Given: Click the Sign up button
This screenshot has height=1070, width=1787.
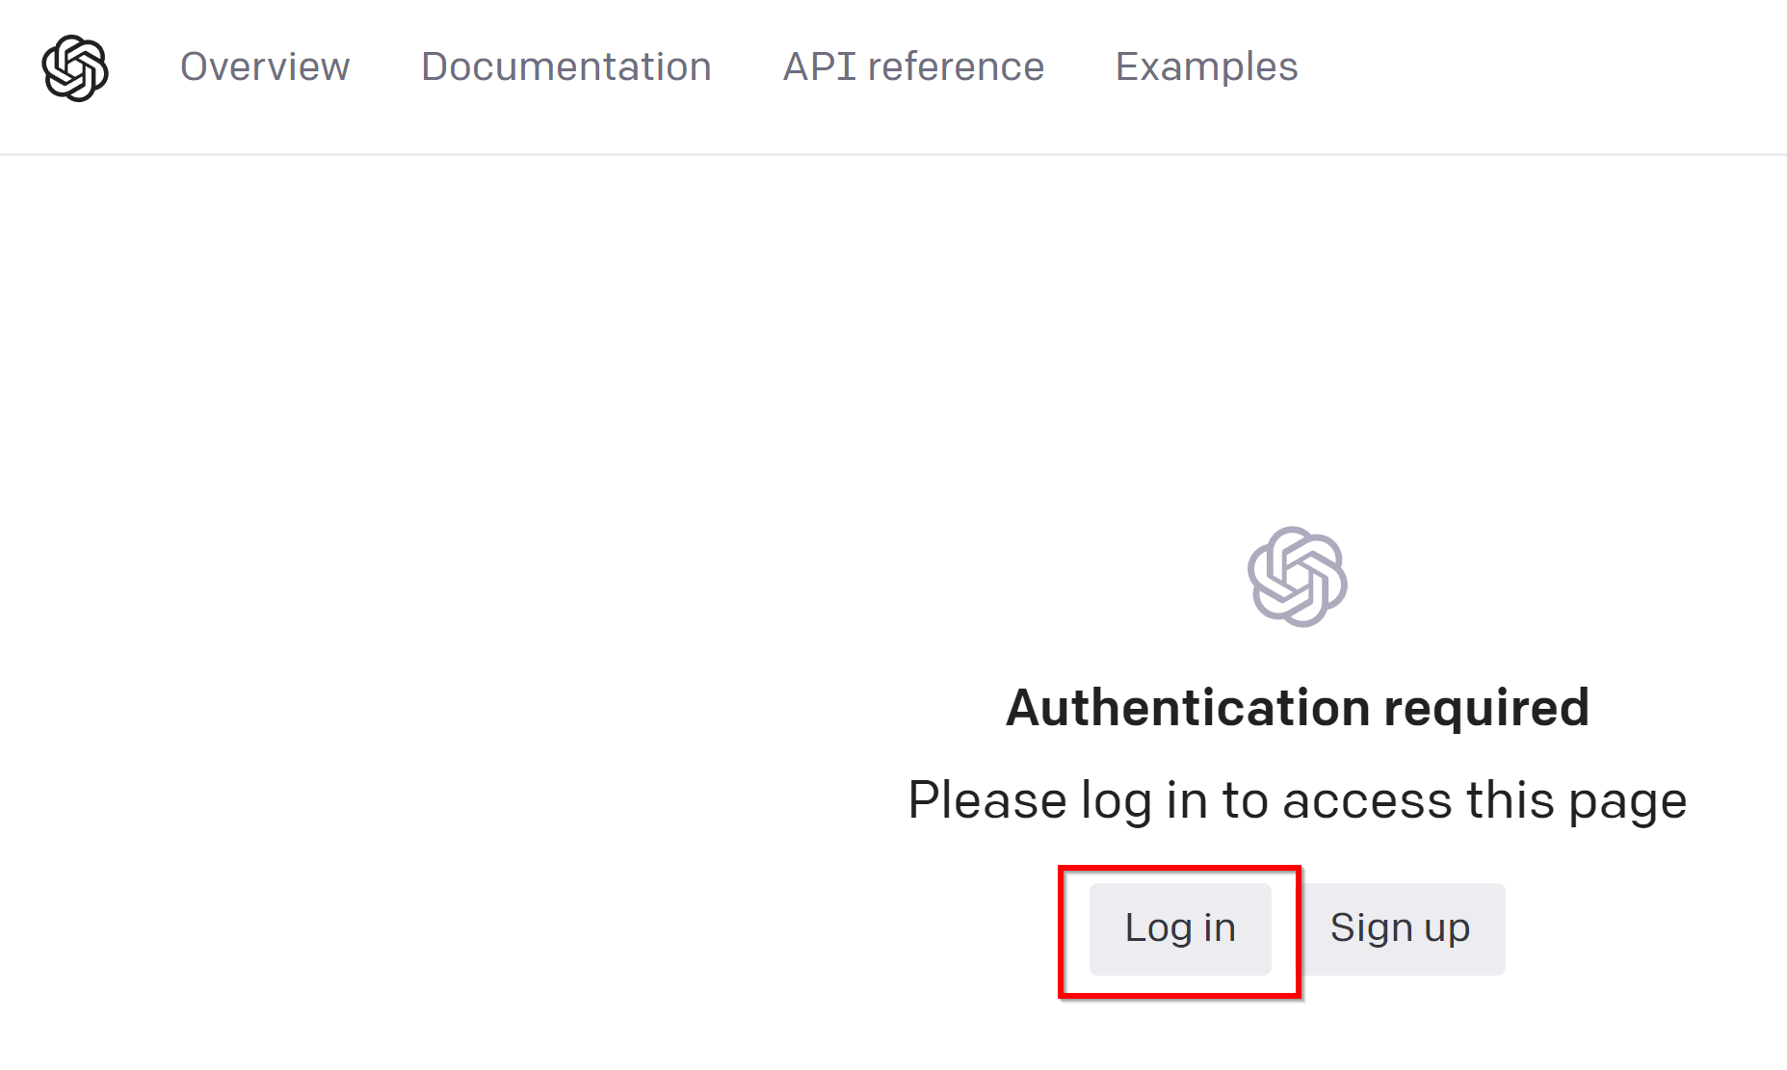Looking at the screenshot, I should coord(1400,928).
